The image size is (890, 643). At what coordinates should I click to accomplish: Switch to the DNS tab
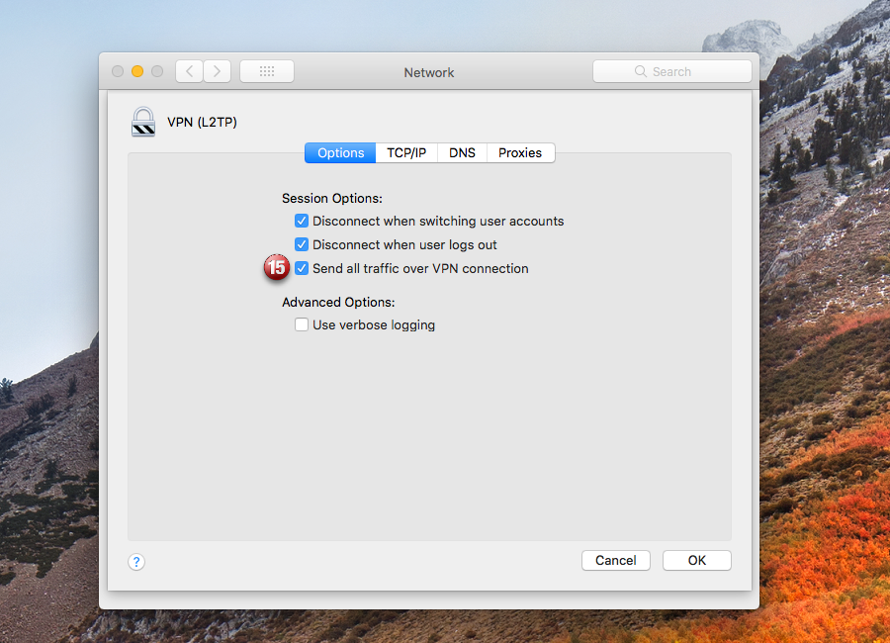462,152
